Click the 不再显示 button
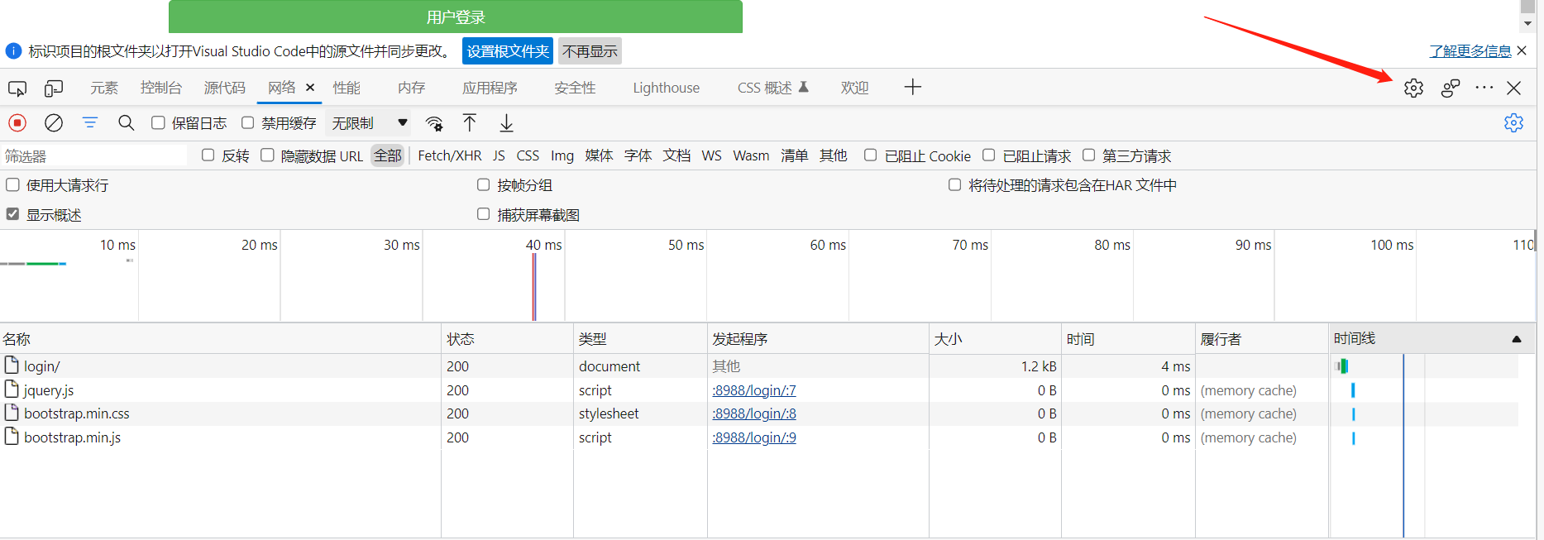1544x540 pixels. pyautogui.click(x=590, y=51)
